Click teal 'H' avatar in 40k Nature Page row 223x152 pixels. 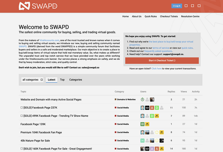pyautogui.click(x=142, y=140)
